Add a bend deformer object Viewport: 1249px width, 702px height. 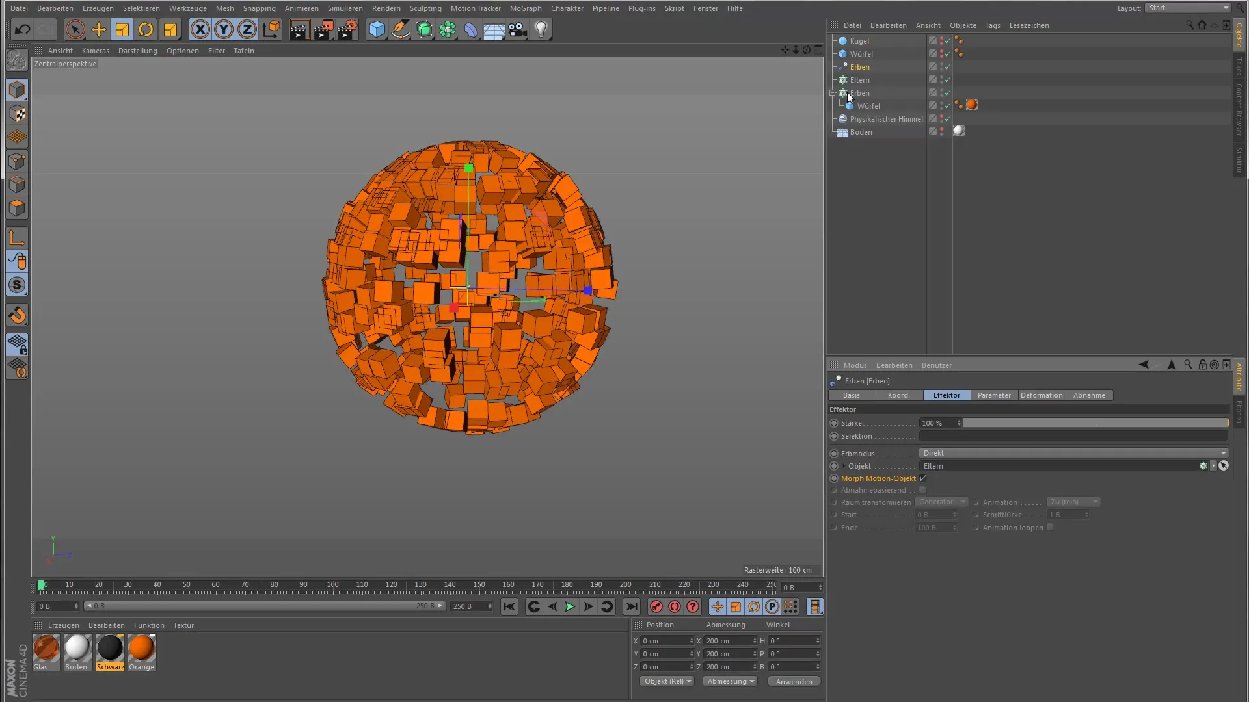[x=471, y=29]
